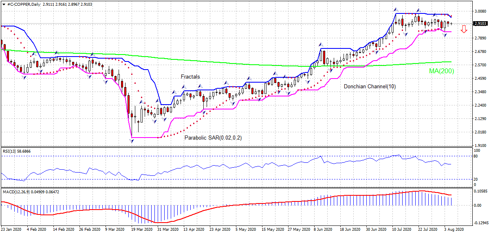The height and width of the screenshot is (234, 489).
Task: Click the fractal arrow above the 10 Jul high
Action: pos(395,9)
